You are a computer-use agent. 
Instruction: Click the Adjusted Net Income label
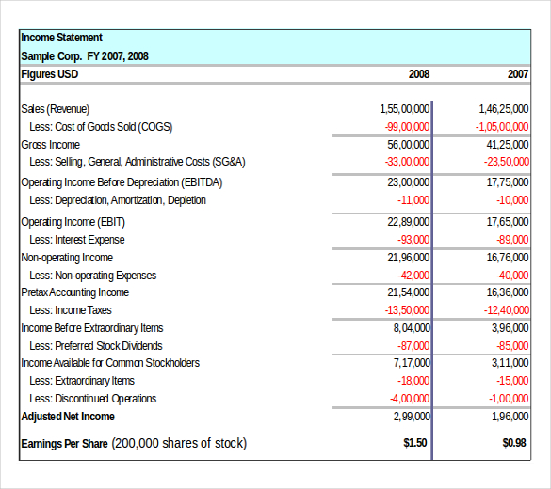[x=68, y=417]
